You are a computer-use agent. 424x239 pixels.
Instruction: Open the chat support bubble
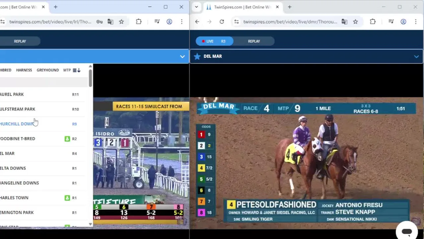tap(407, 231)
